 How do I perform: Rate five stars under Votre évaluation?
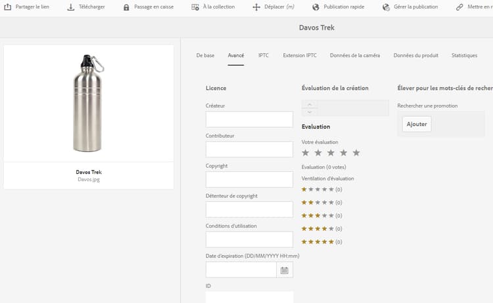tap(356, 153)
